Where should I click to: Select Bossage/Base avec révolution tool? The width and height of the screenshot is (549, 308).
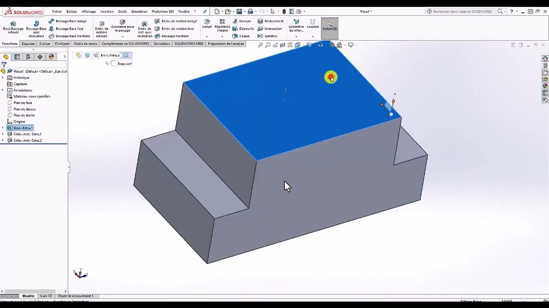pos(36,29)
